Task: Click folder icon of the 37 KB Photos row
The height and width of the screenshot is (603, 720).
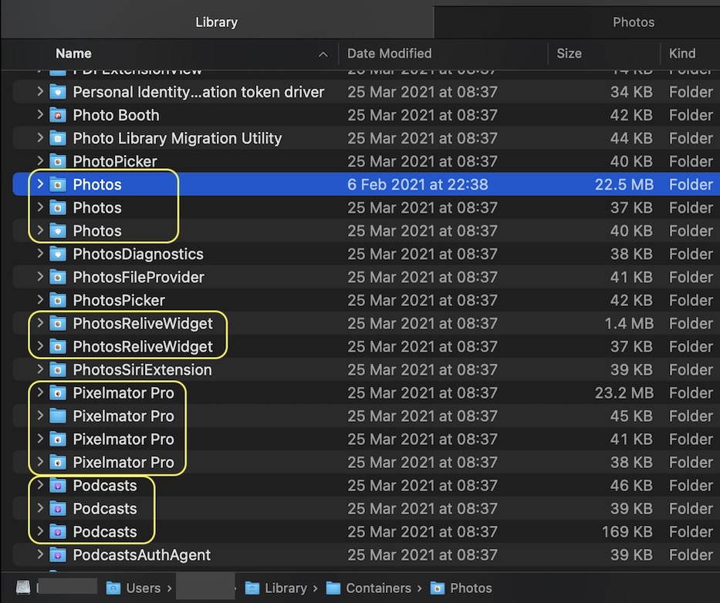Action: coord(58,207)
